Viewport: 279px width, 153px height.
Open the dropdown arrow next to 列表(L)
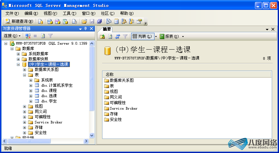(156, 37)
